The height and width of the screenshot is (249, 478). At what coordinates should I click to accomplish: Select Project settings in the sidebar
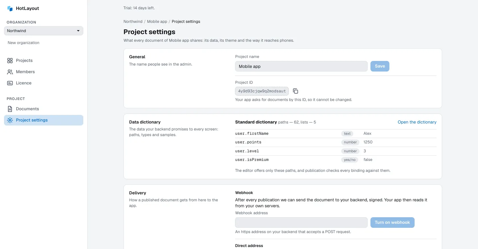pyautogui.click(x=43, y=120)
